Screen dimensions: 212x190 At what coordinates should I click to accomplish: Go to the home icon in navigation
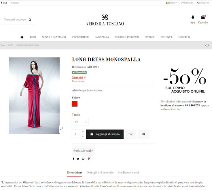22,37
